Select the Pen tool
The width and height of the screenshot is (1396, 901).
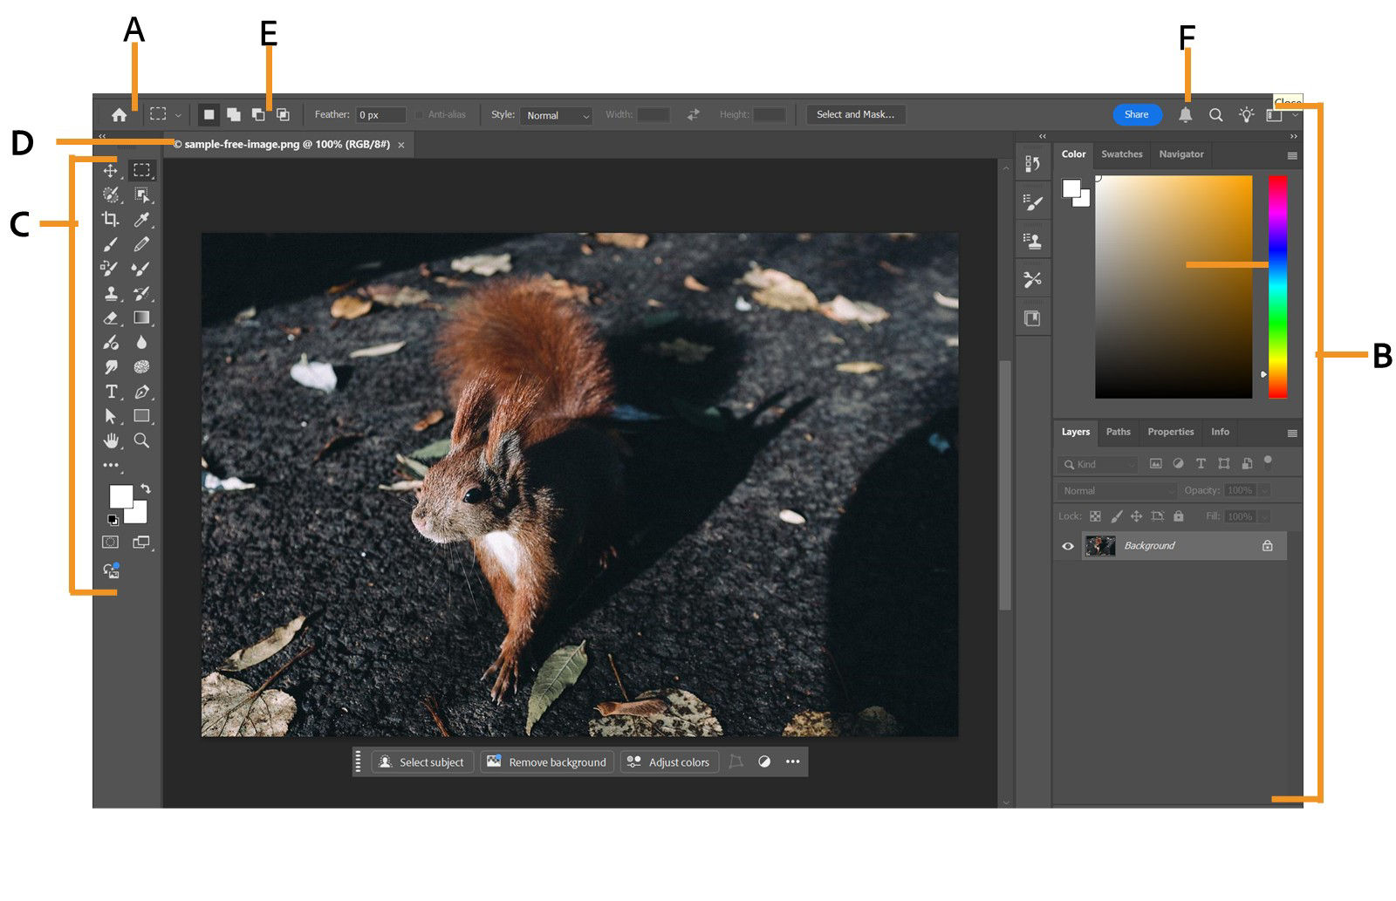pyautogui.click(x=143, y=392)
